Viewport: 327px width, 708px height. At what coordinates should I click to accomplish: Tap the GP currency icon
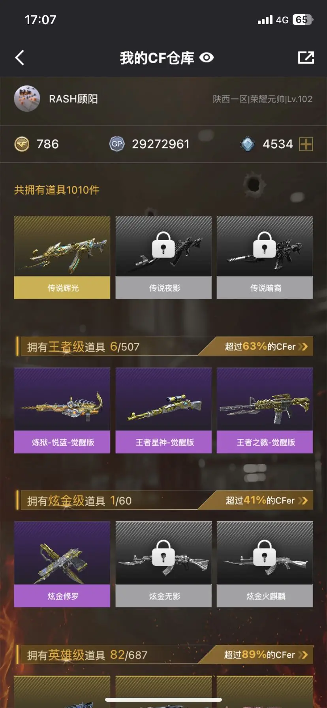pos(117,144)
